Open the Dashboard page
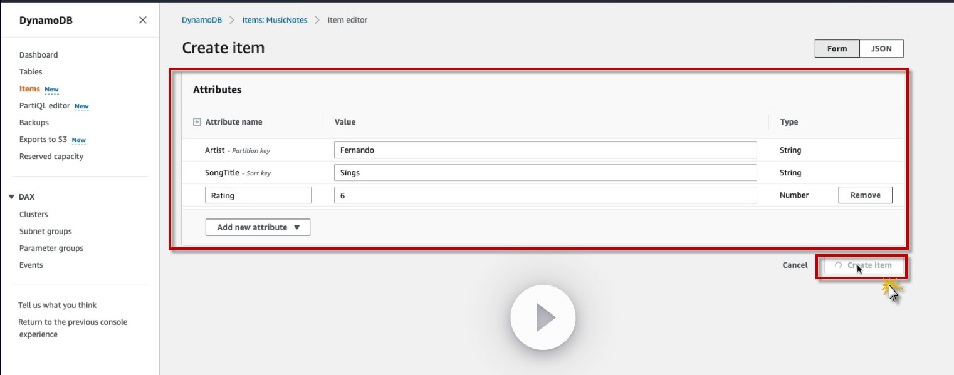 tap(38, 55)
